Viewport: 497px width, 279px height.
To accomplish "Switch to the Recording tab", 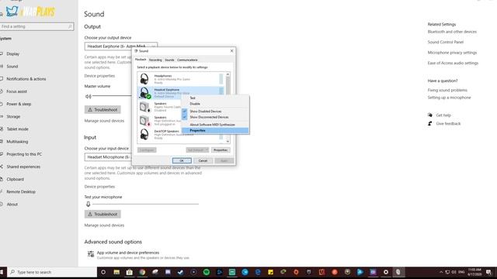I will 155,60.
